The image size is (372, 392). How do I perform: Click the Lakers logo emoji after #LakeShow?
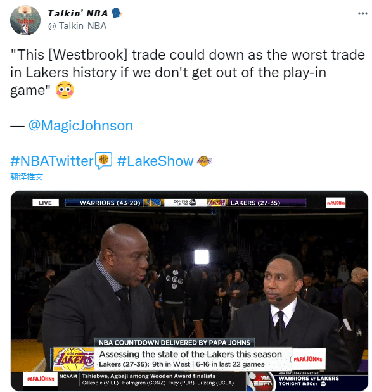tap(204, 161)
